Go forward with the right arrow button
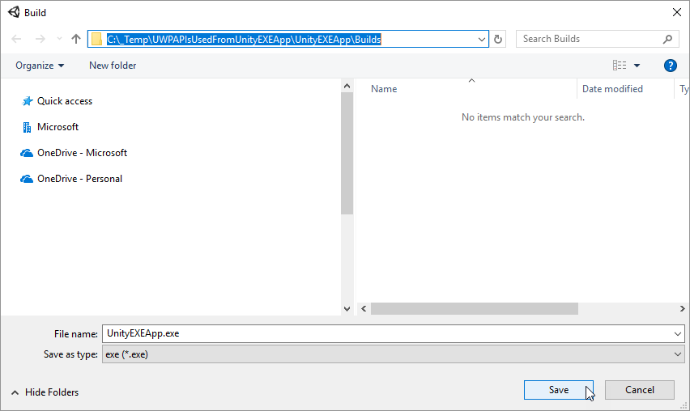Screen dimensions: 690x411 pos(40,39)
